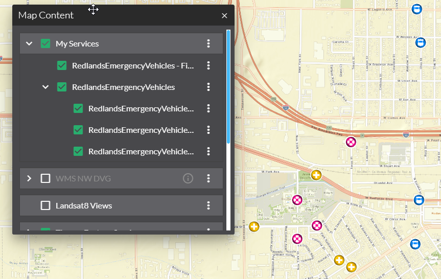Open three-dot menu for RedlandsEmergencyVehicles group

coord(208,87)
